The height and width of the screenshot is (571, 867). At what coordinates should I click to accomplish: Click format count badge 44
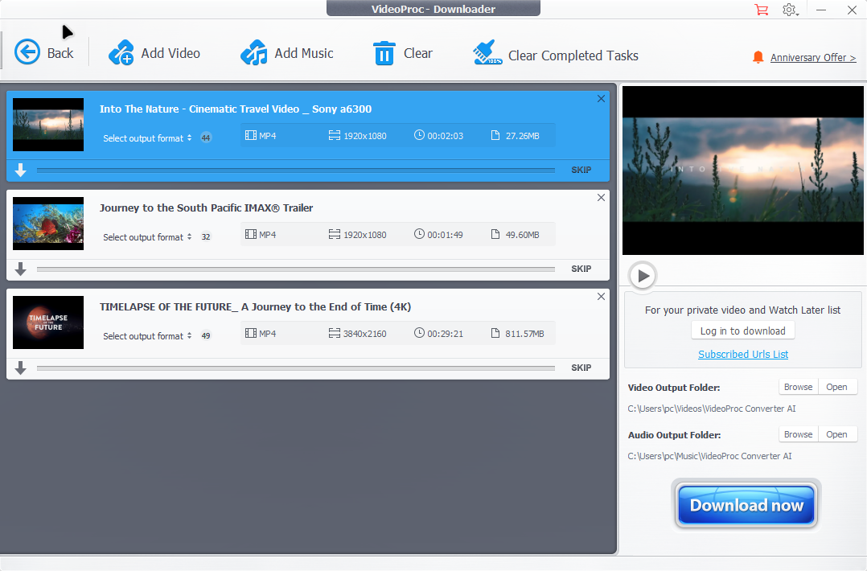click(x=206, y=138)
